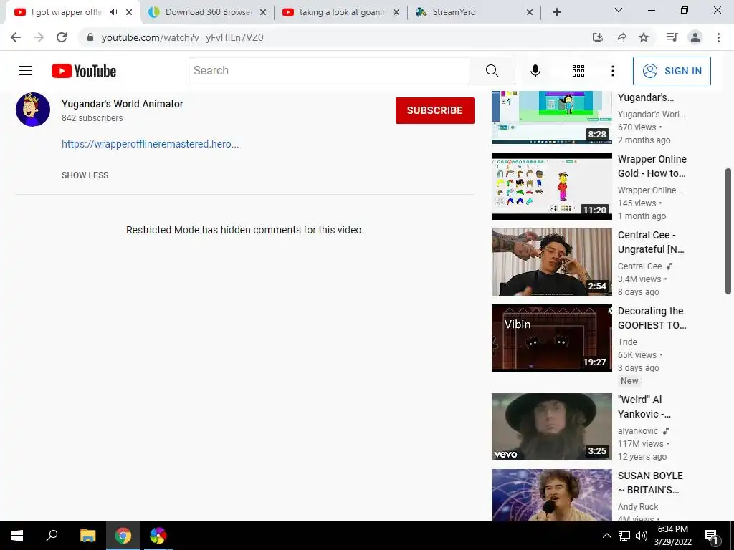Open Windows Start menu
The width and height of the screenshot is (734, 550).
17,536
